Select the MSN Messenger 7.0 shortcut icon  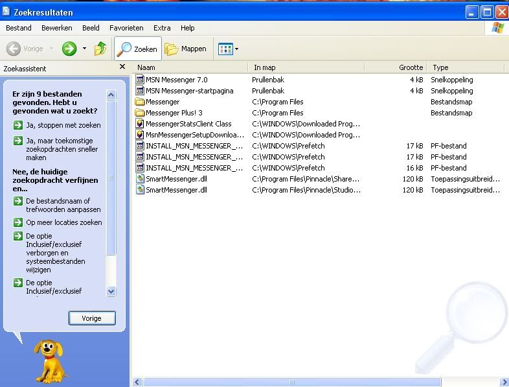pyautogui.click(x=140, y=80)
